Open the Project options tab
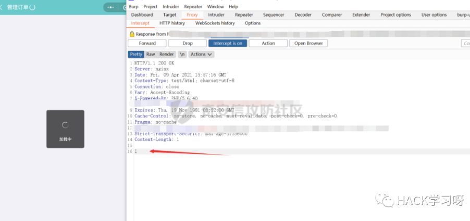The height and width of the screenshot is (221, 470). (x=395, y=15)
